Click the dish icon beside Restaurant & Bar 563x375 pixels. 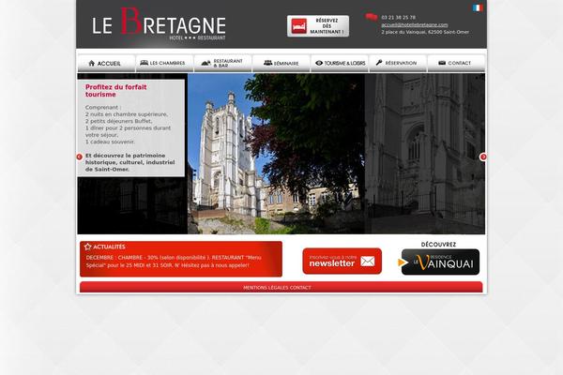tap(206, 63)
